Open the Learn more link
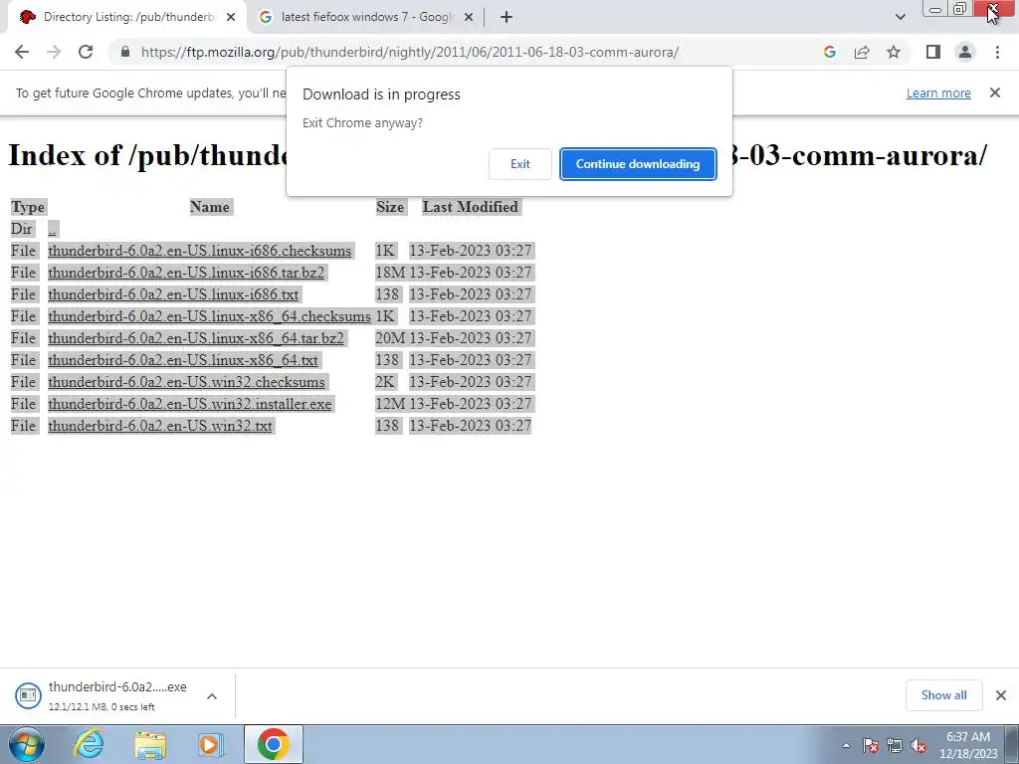The height and width of the screenshot is (764, 1019). tap(938, 93)
